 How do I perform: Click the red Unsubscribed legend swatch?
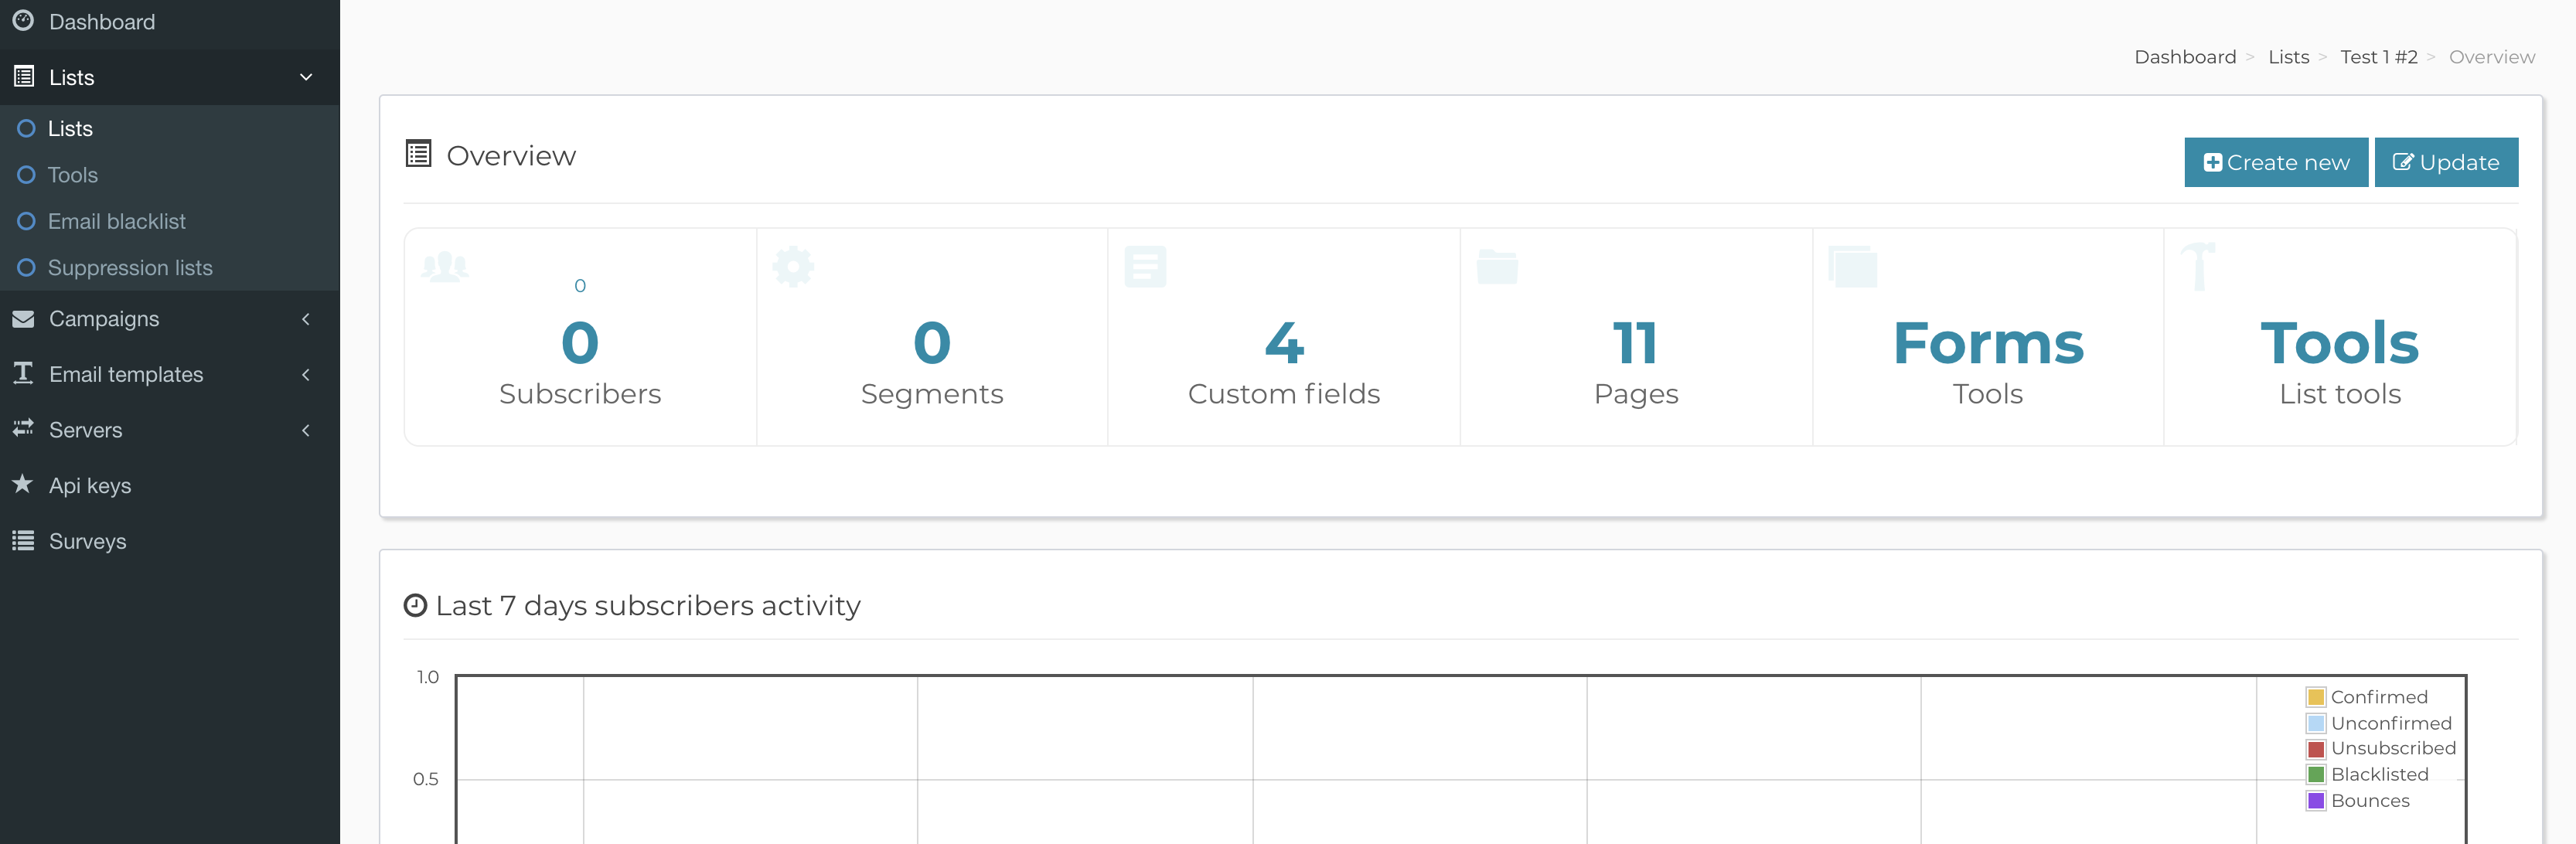[x=2316, y=749]
